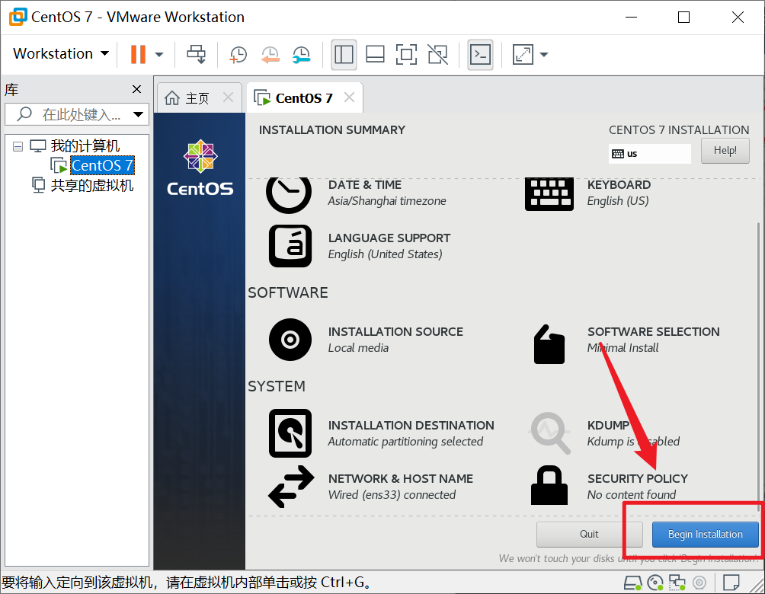Open the stretch display dropdown arrow
This screenshot has width=765, height=594.
point(543,54)
